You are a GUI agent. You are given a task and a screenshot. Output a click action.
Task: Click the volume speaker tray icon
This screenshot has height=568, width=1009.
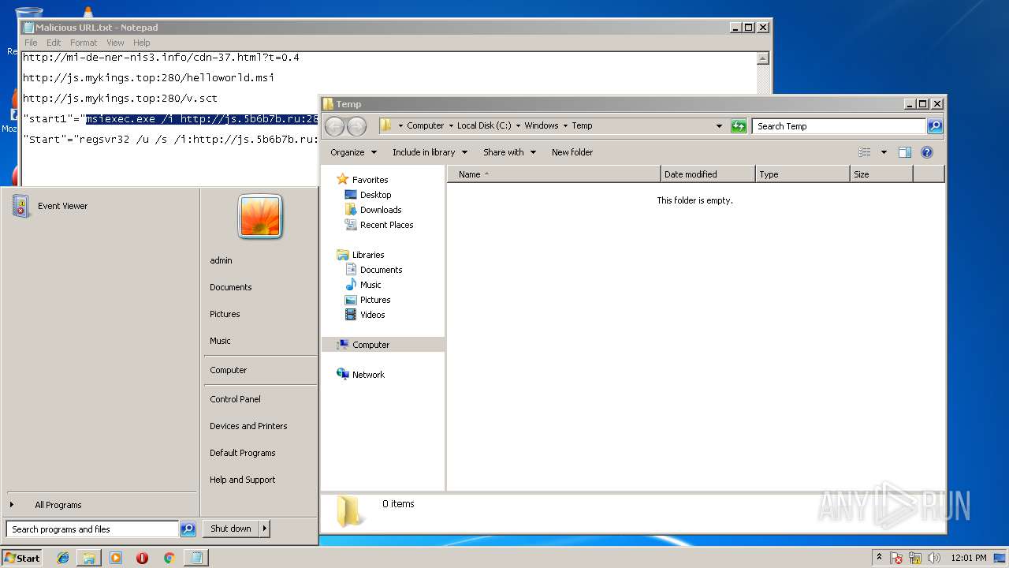tap(933, 558)
